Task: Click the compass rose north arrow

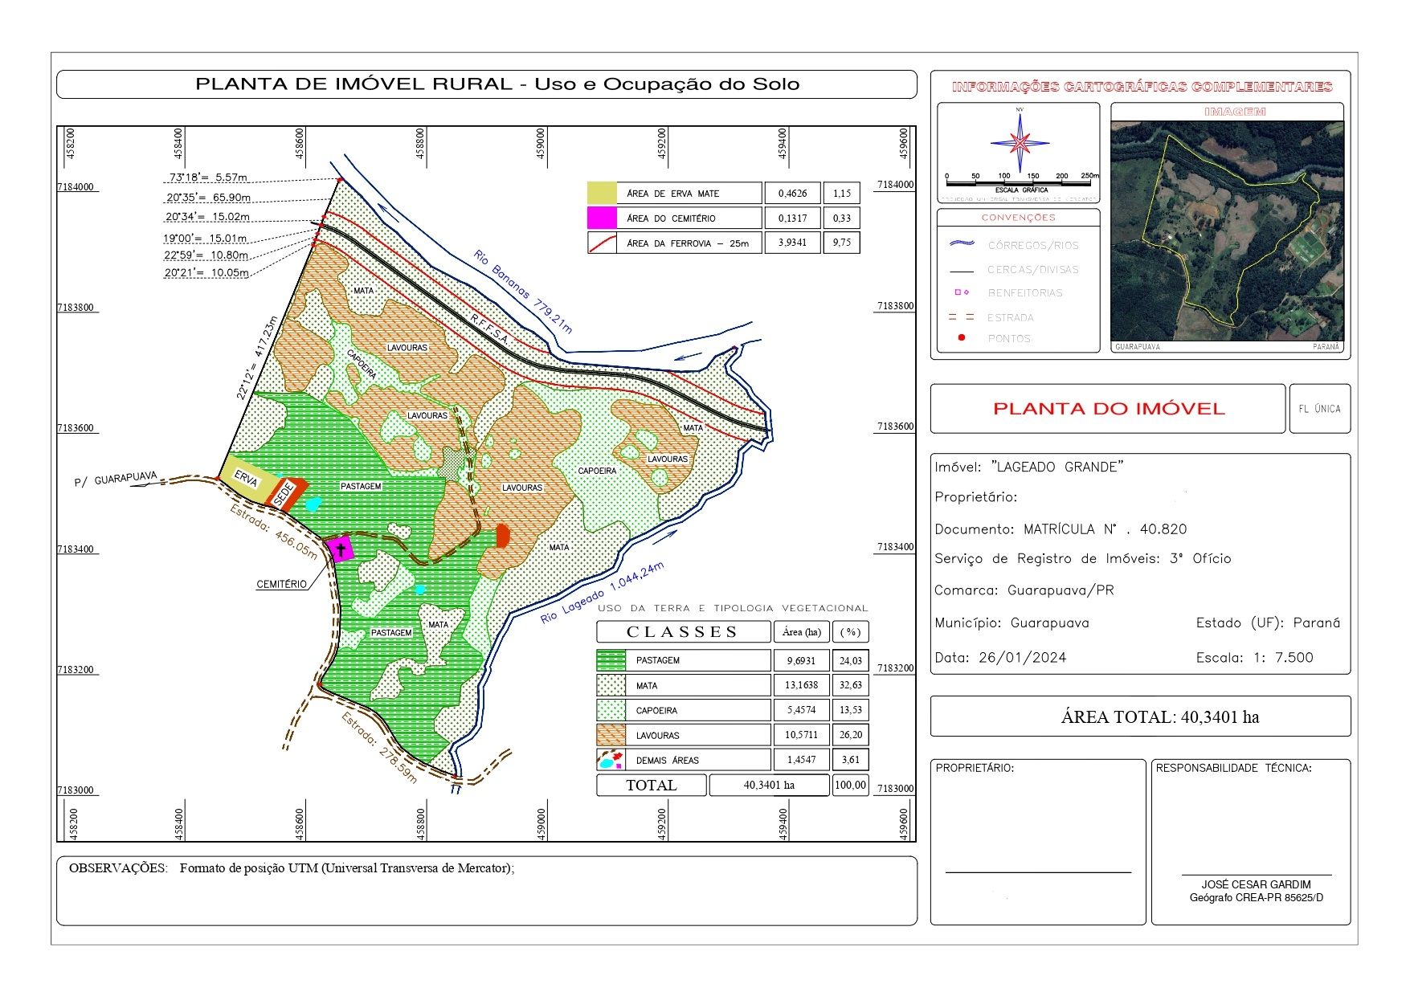Action: (x=1020, y=141)
